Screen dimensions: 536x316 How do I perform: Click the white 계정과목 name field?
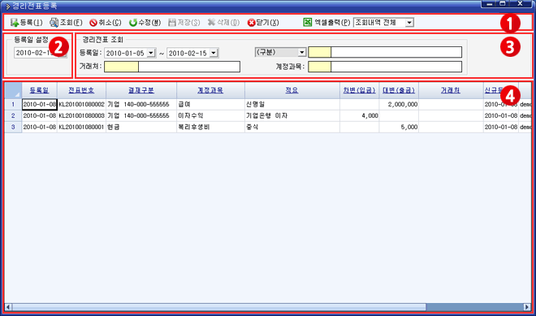click(396, 67)
